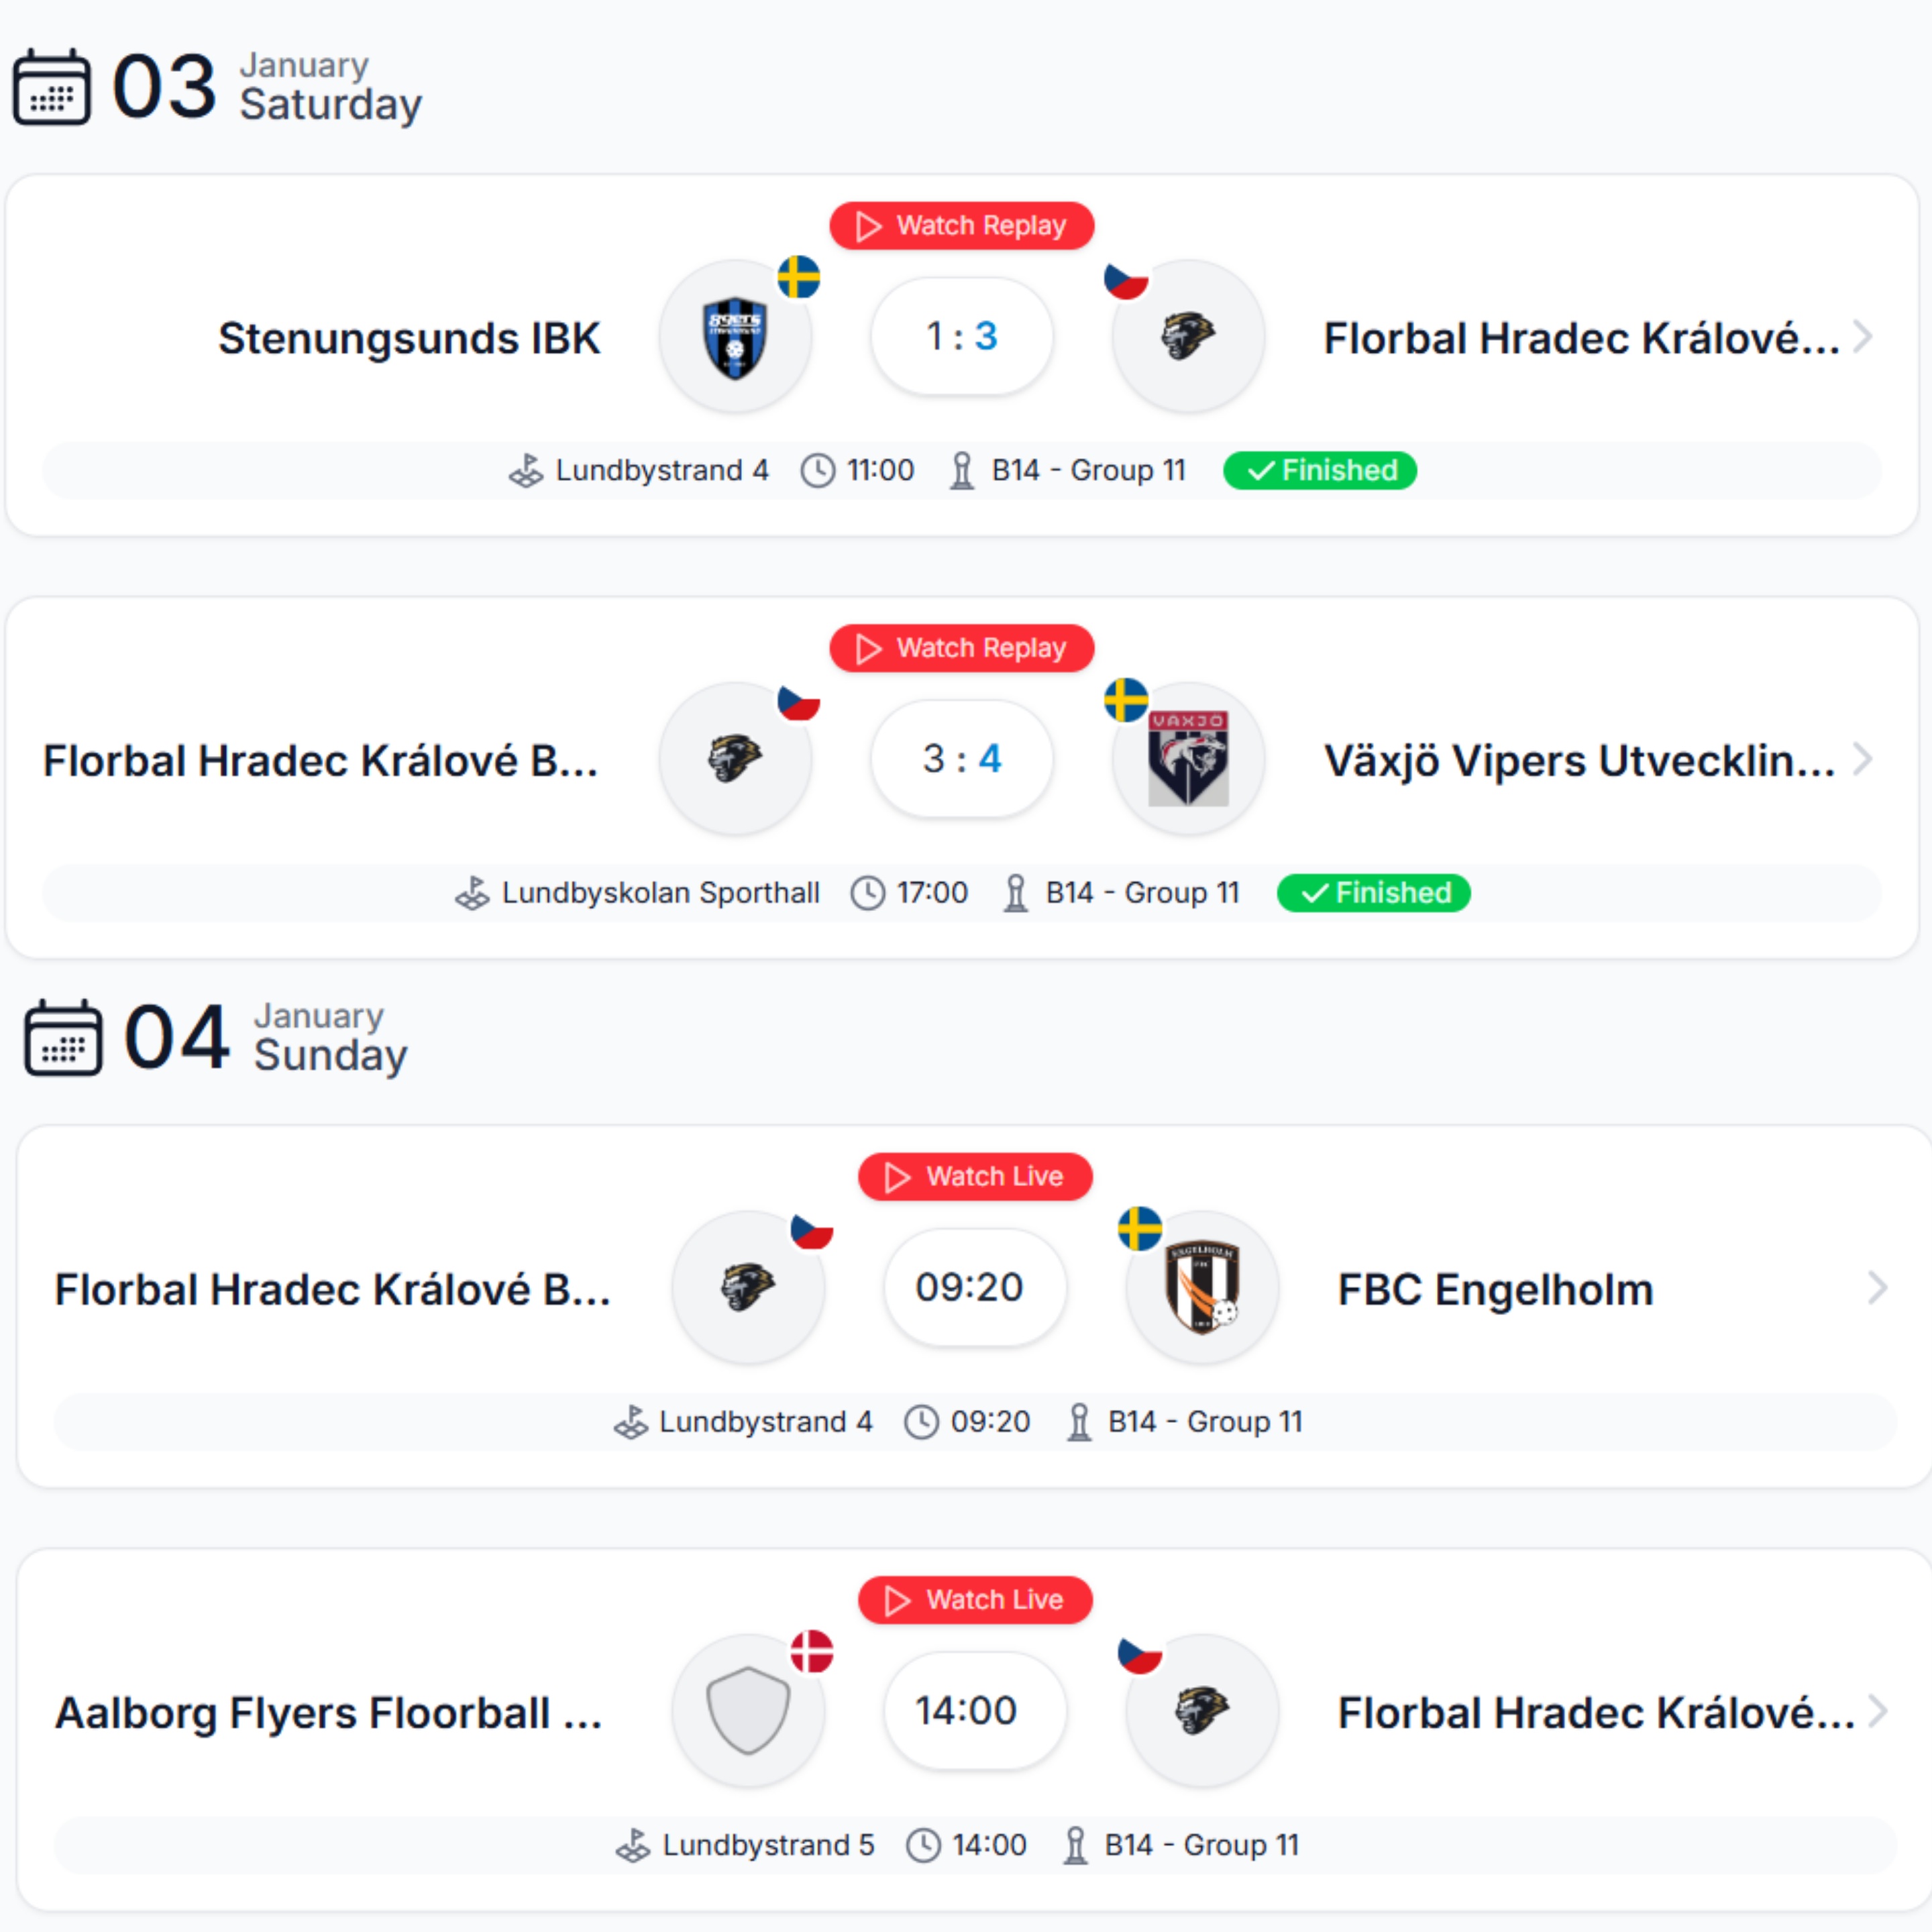Click the Stenungsunds IBK team logo
Viewport: 1932px width, 1932px height.
tap(735, 337)
